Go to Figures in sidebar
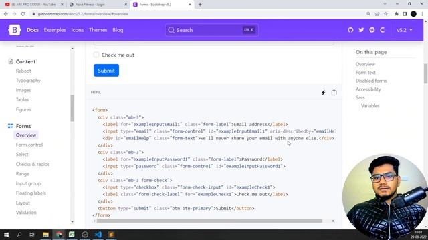Image resolution: width=428 pixels, height=240 pixels. [23, 109]
